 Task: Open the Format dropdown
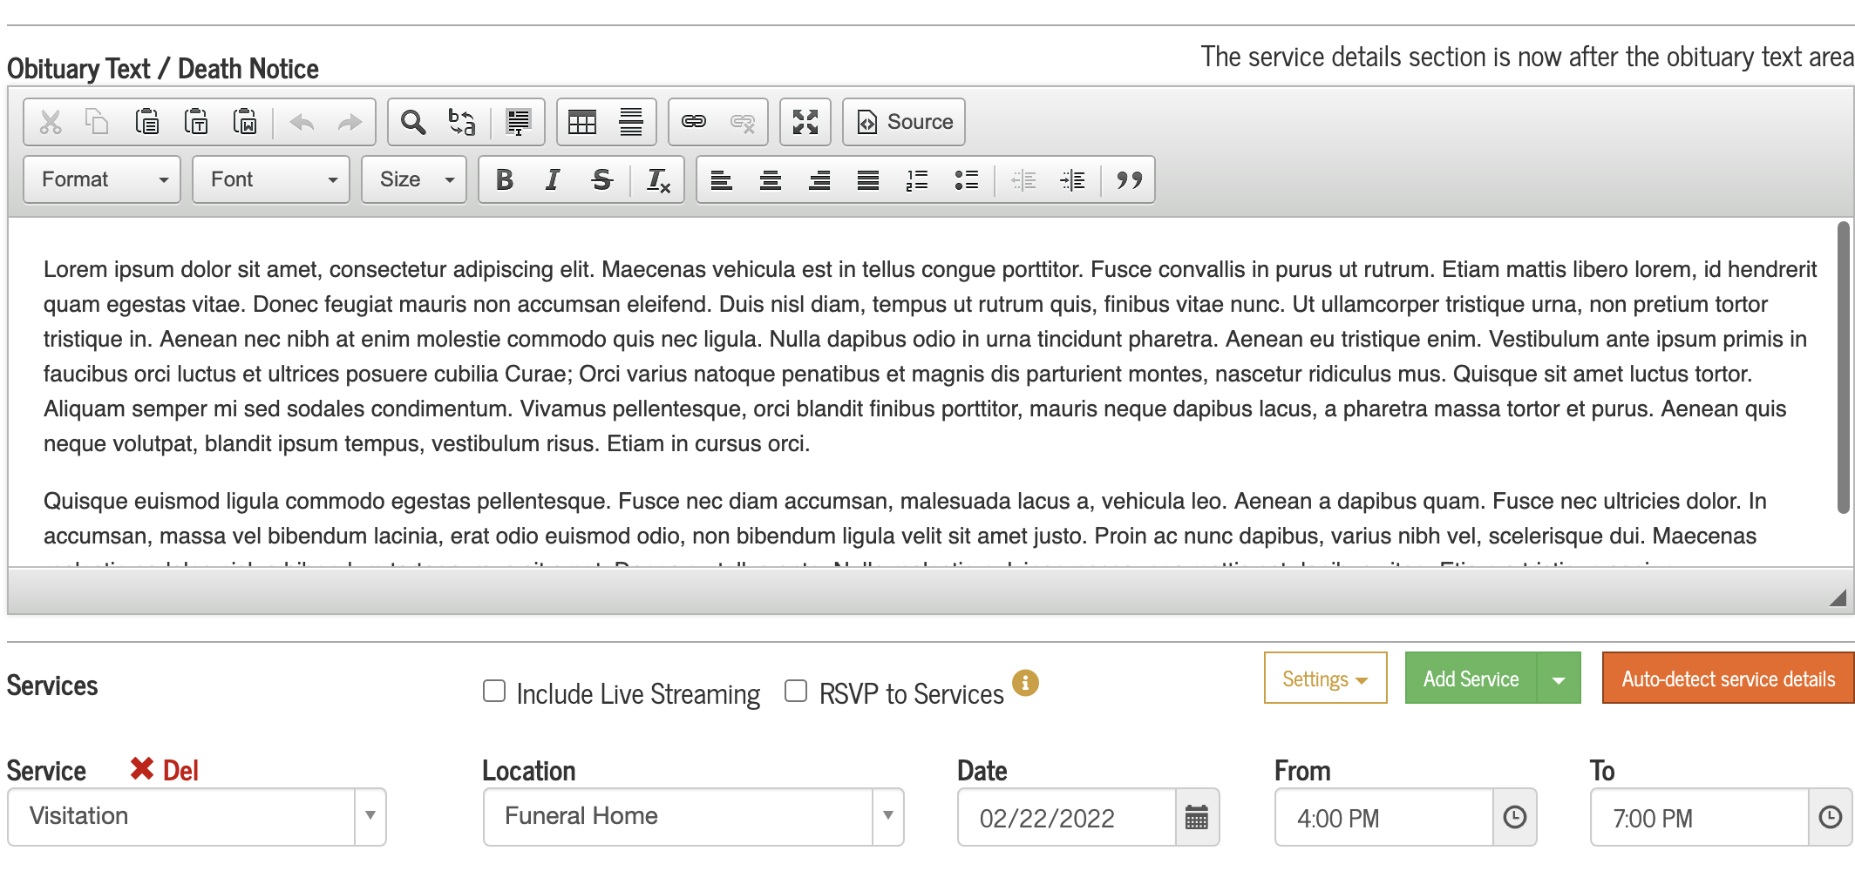tap(102, 180)
